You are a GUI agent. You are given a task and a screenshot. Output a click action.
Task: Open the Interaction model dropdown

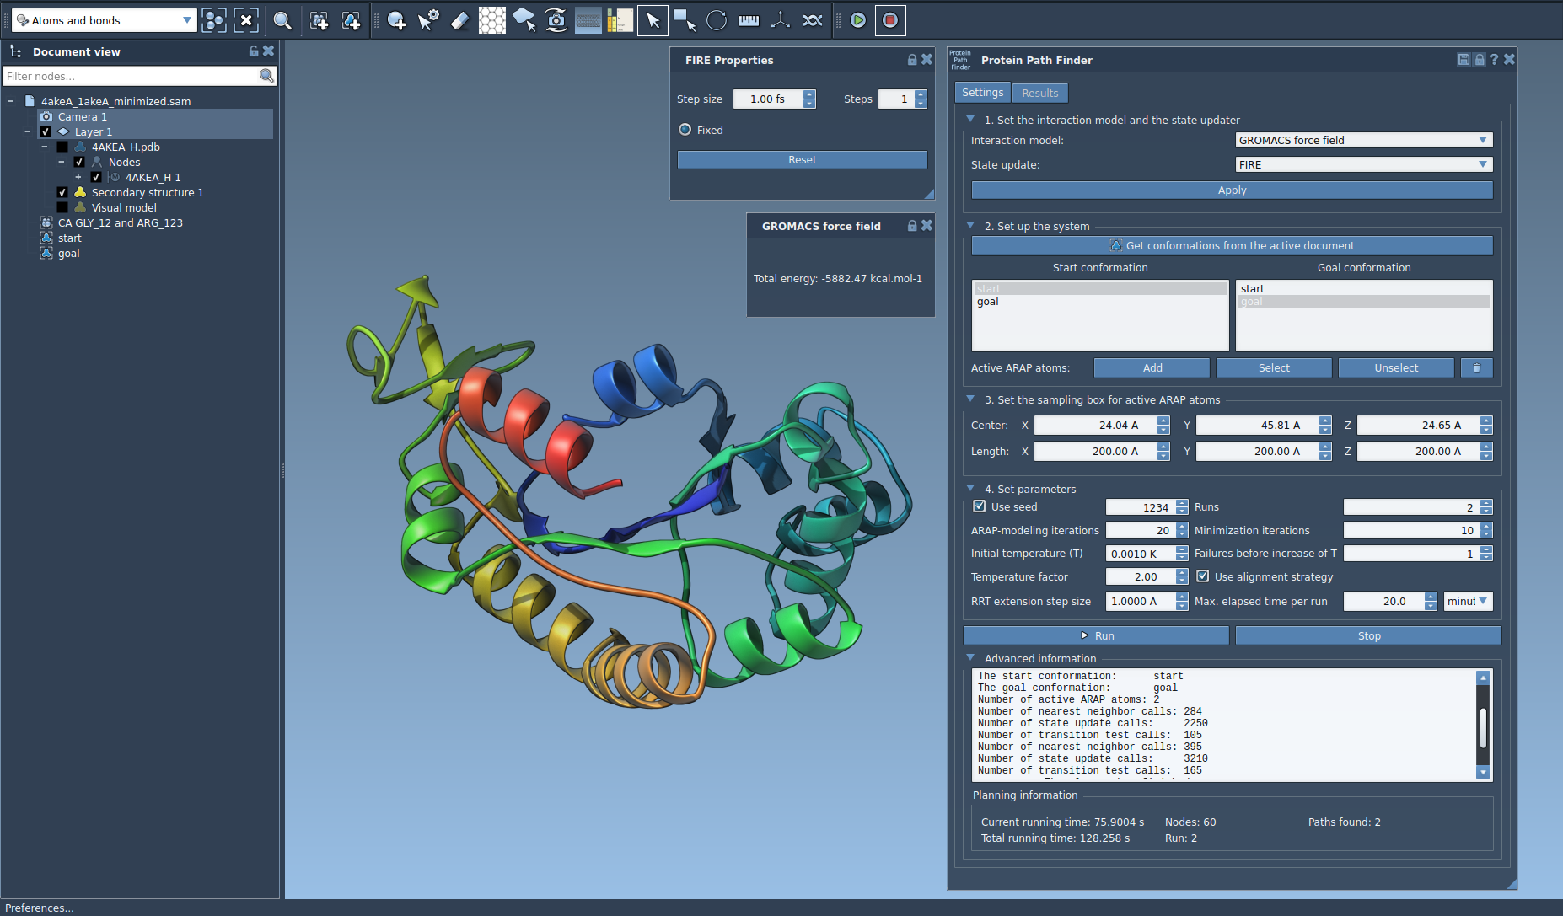[x=1363, y=140]
